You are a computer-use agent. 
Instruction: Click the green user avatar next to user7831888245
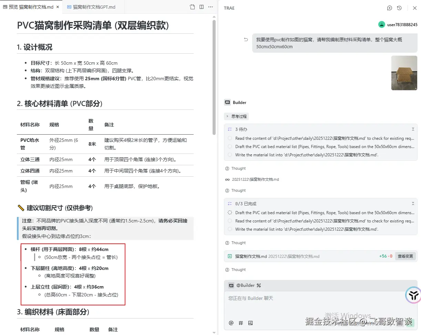point(381,24)
